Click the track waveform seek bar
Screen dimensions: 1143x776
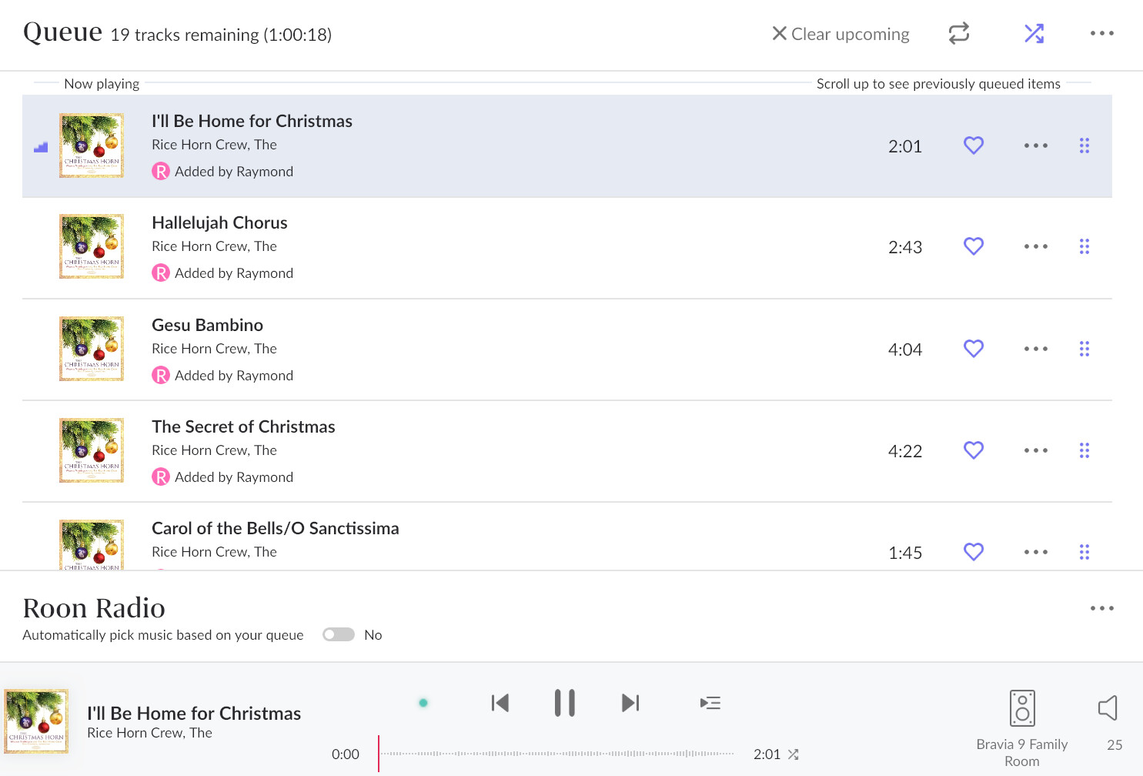tap(557, 754)
